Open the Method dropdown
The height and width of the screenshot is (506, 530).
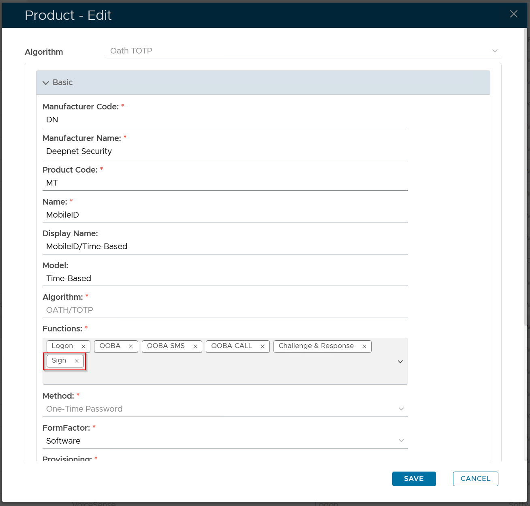tap(225, 409)
